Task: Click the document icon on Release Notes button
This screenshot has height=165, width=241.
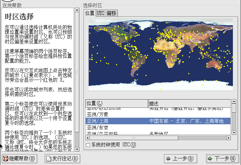Action: point(49,159)
